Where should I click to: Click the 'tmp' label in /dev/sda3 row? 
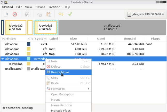[52, 54]
